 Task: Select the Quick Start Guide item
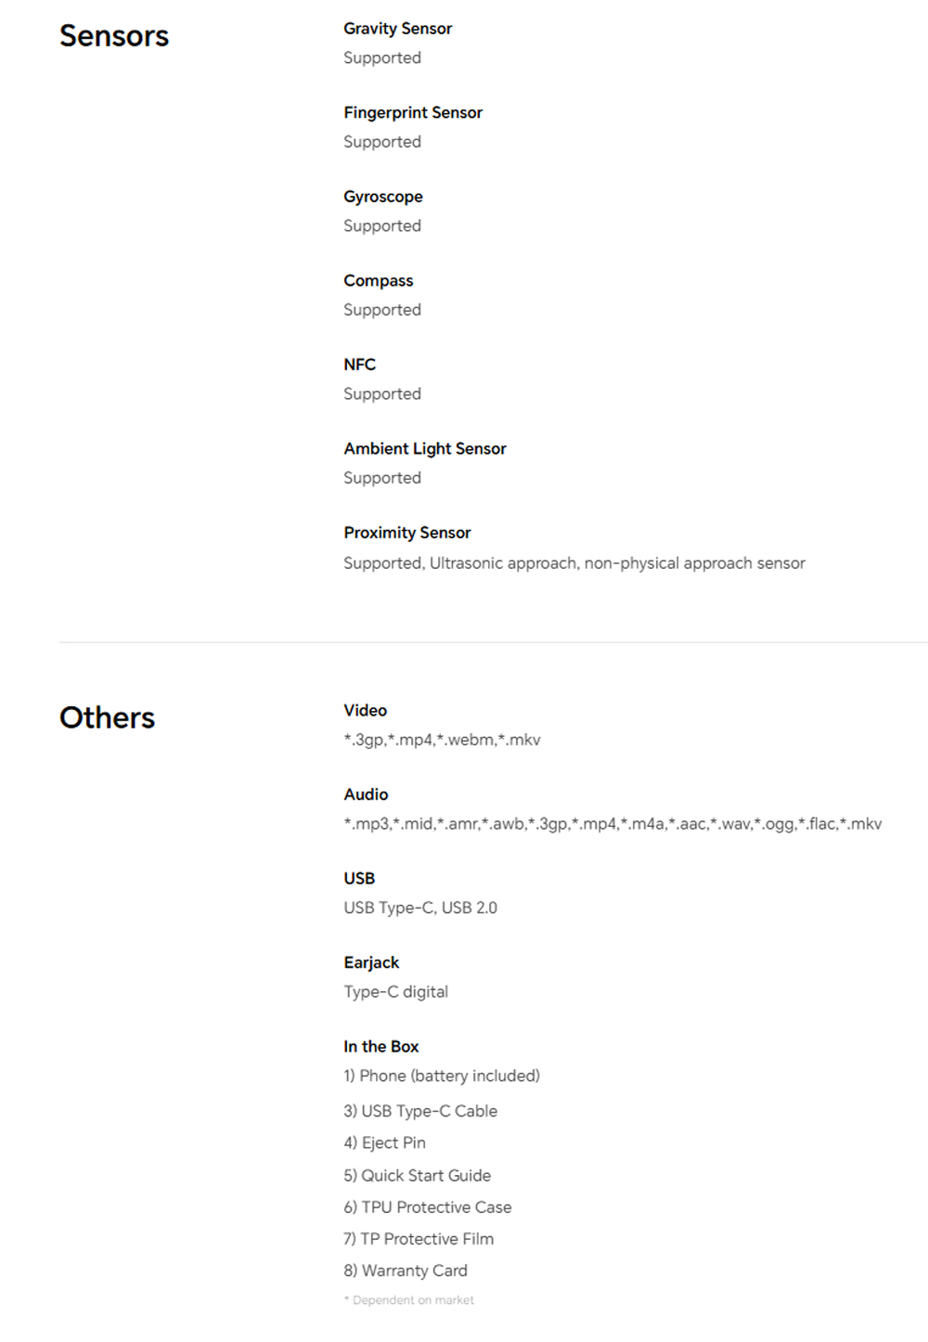pos(418,1175)
